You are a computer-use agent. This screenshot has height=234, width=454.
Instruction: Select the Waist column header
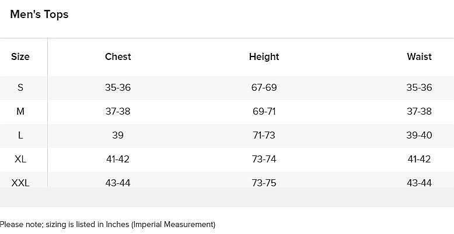click(419, 56)
